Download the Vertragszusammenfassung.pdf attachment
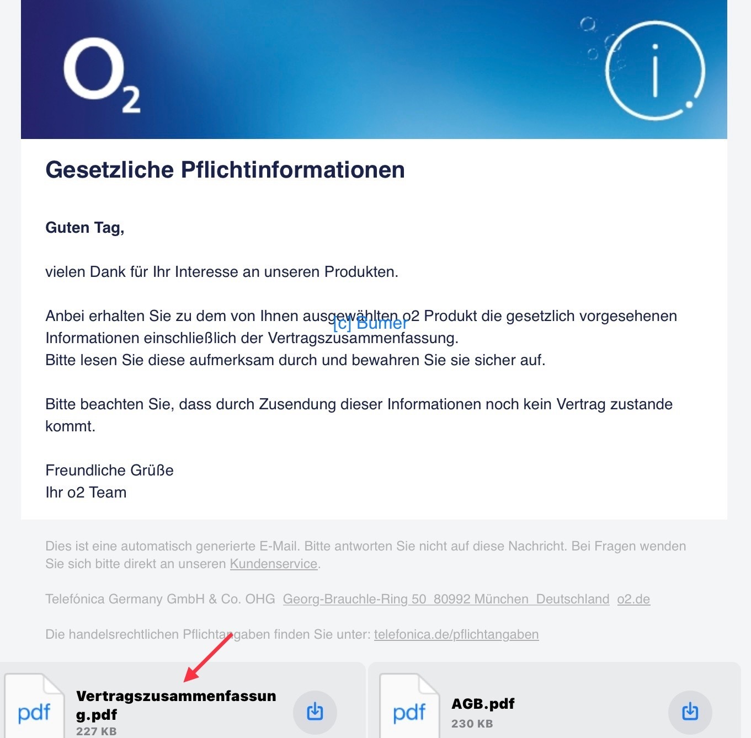 tap(315, 712)
